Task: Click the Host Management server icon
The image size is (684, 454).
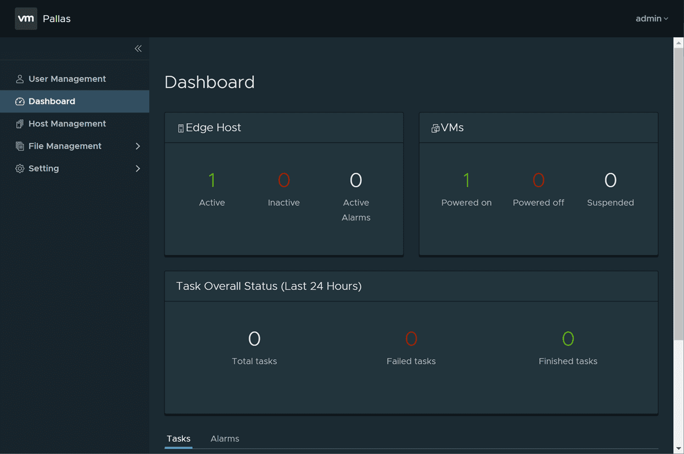Action: coord(20,124)
